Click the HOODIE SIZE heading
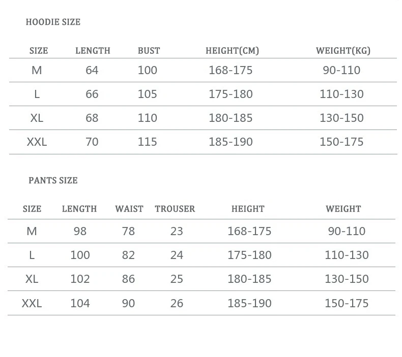The image size is (402, 357). (53, 22)
